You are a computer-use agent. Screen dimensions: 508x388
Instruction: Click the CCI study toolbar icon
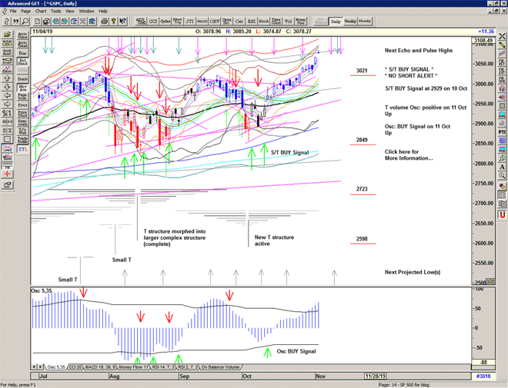tap(152, 22)
